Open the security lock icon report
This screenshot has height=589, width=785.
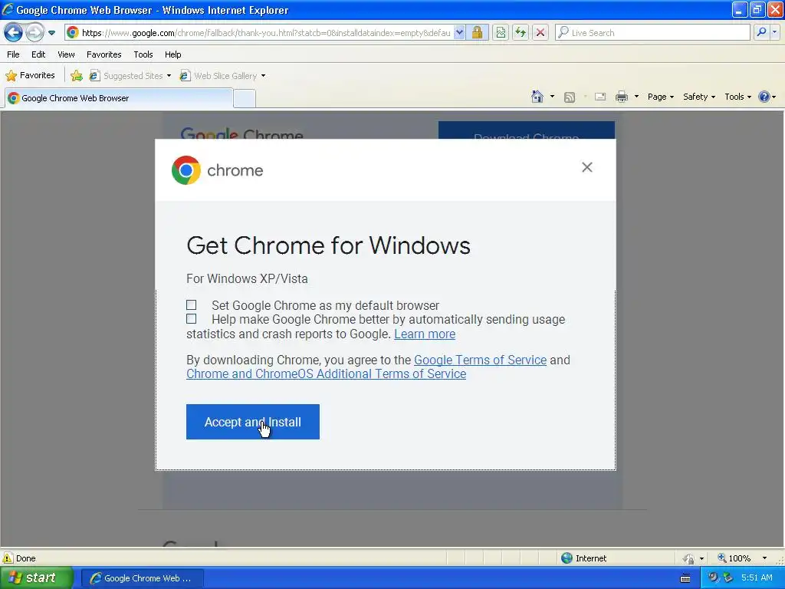click(x=477, y=32)
